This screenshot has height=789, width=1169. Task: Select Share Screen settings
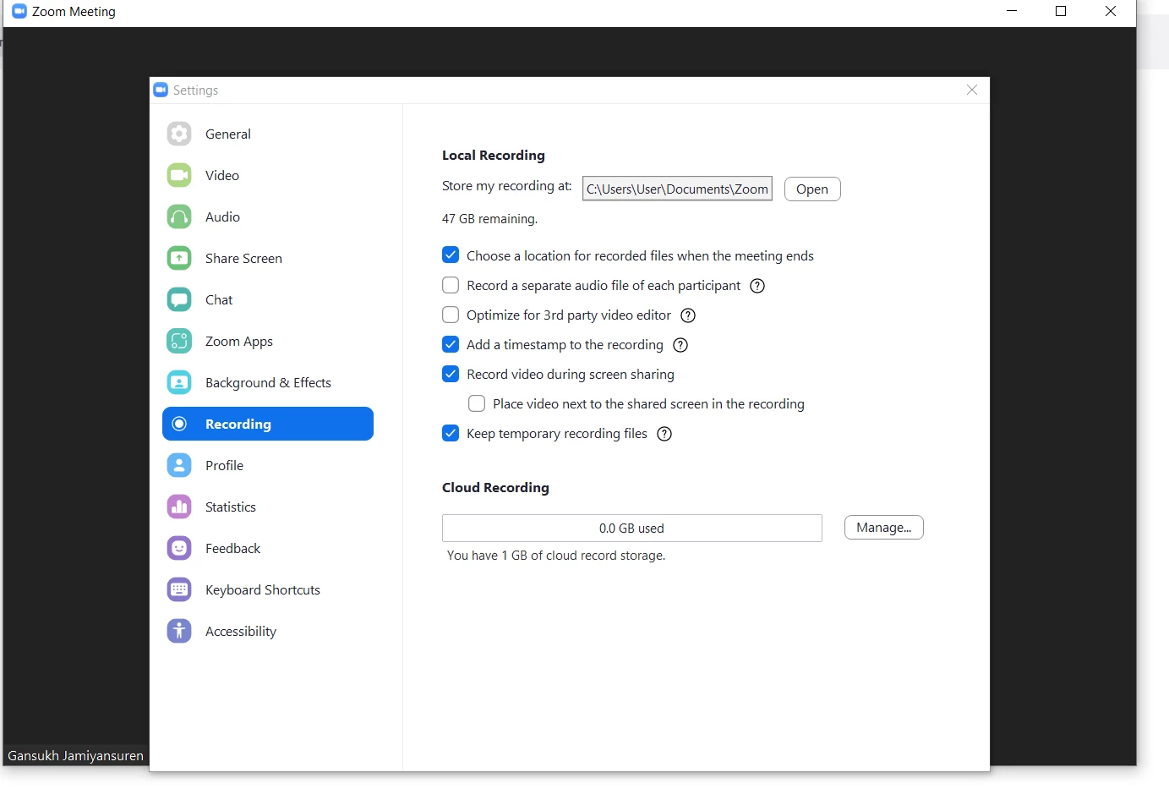click(268, 258)
